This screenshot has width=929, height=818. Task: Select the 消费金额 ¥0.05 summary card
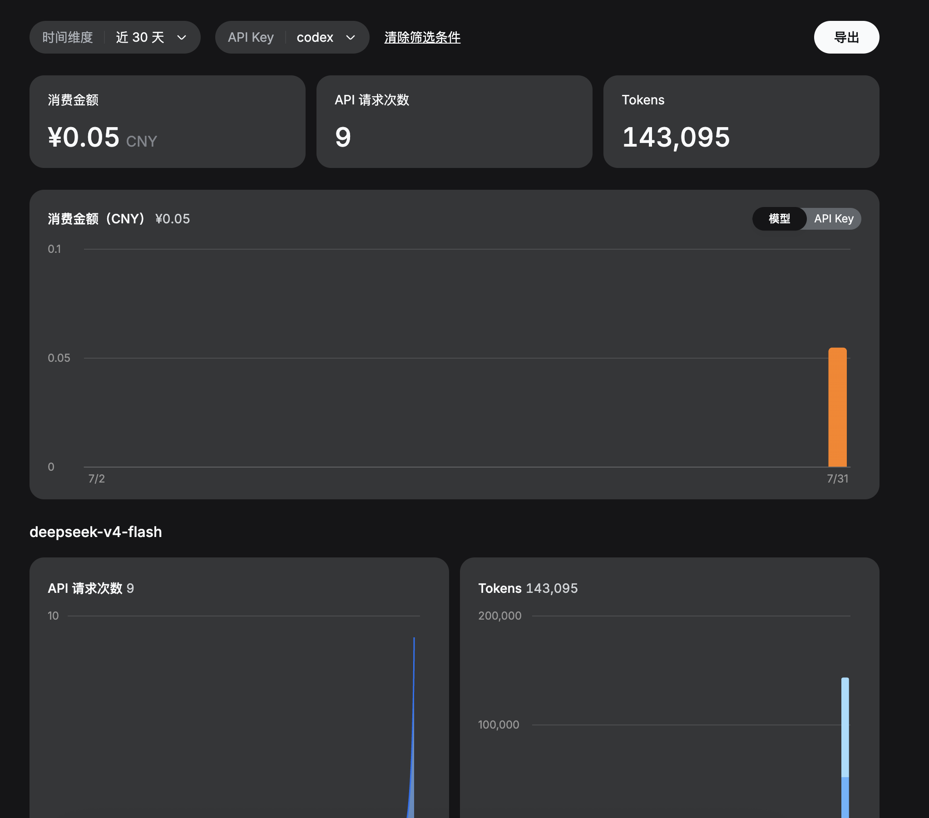coord(167,122)
